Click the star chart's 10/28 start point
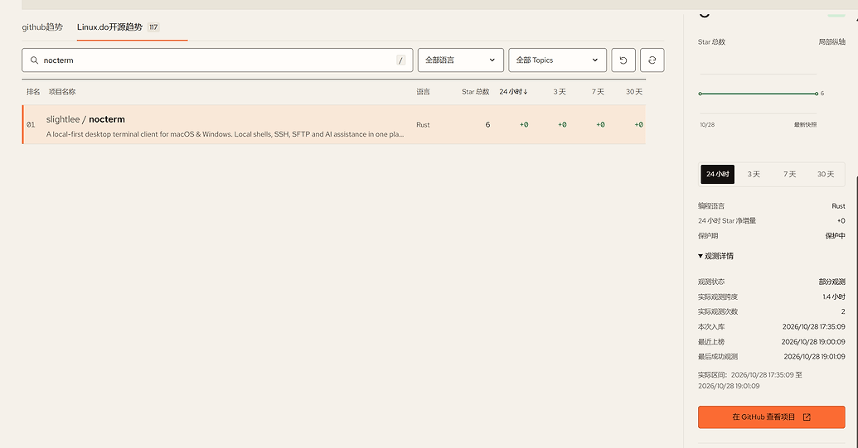The height and width of the screenshot is (448, 858). tap(700, 94)
